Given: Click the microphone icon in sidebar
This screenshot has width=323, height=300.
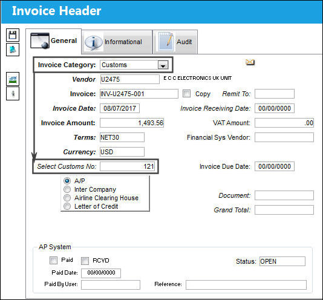Looking at the screenshot, I should point(13,94).
